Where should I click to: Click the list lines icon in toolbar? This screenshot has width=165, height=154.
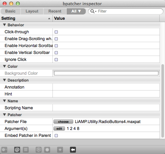pos(26,150)
